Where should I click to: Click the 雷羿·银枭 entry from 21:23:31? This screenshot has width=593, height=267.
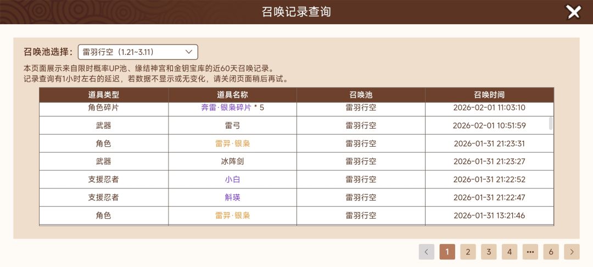pos(232,144)
